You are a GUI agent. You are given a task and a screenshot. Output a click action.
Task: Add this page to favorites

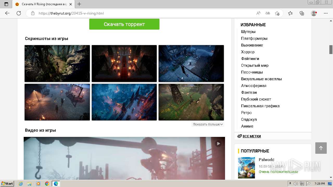click(x=277, y=13)
